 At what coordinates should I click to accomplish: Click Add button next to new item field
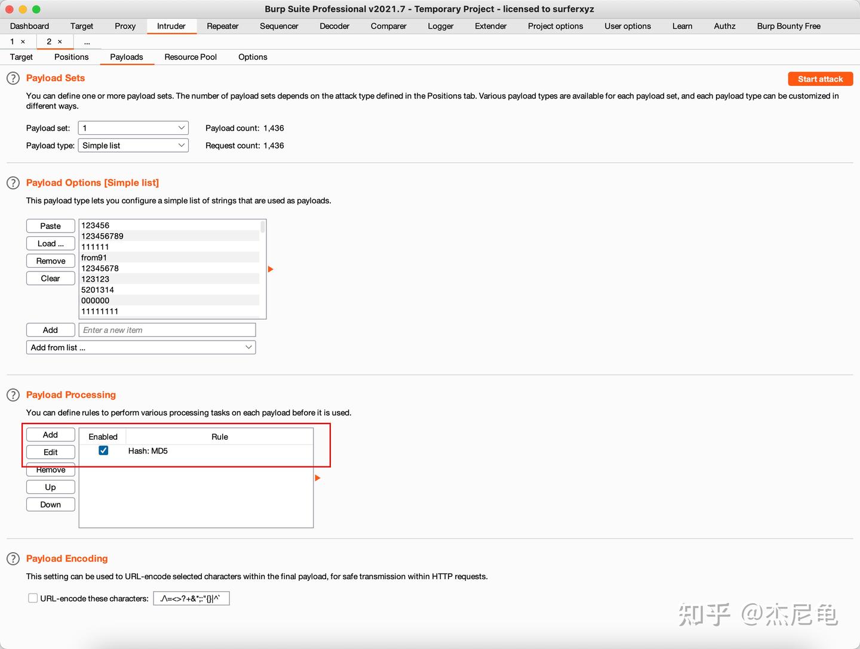pyautogui.click(x=51, y=330)
